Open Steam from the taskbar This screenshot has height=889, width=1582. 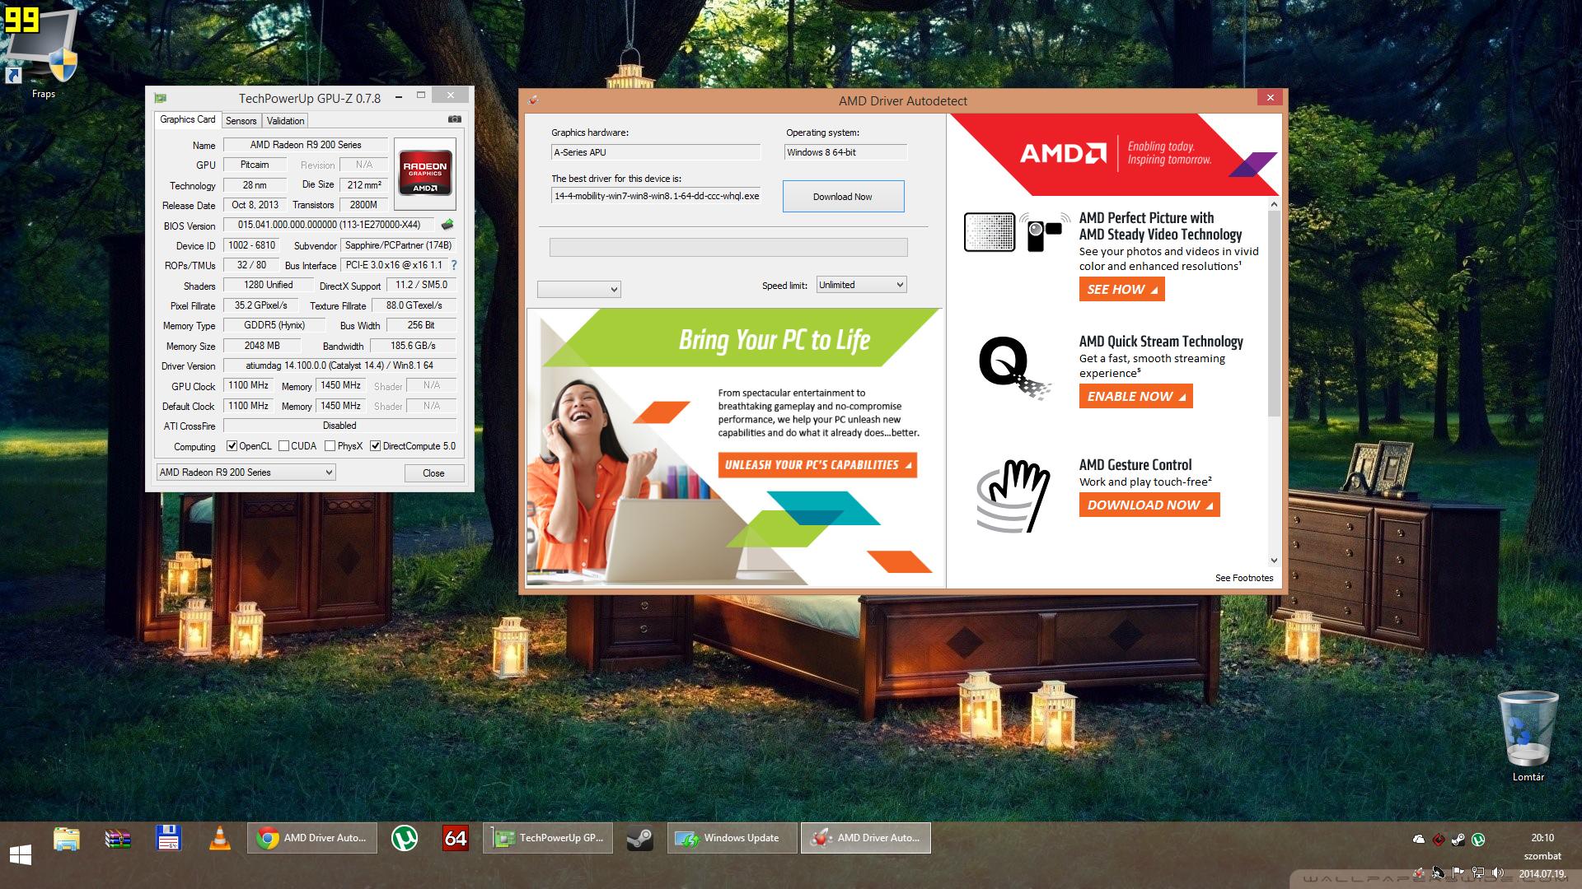[x=640, y=838]
